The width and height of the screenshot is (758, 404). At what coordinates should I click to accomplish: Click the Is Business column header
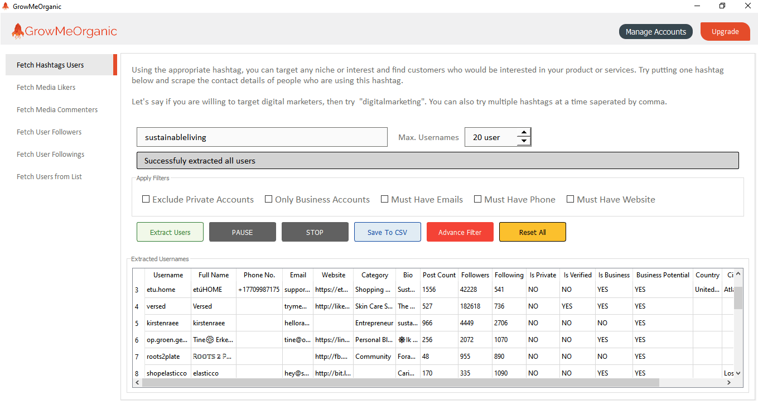[614, 275]
